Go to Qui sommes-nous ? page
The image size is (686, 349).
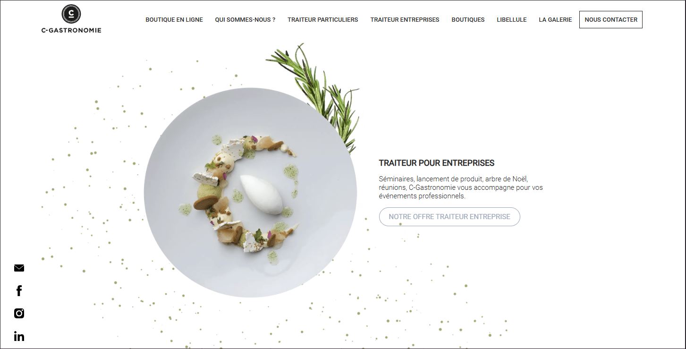click(x=245, y=20)
